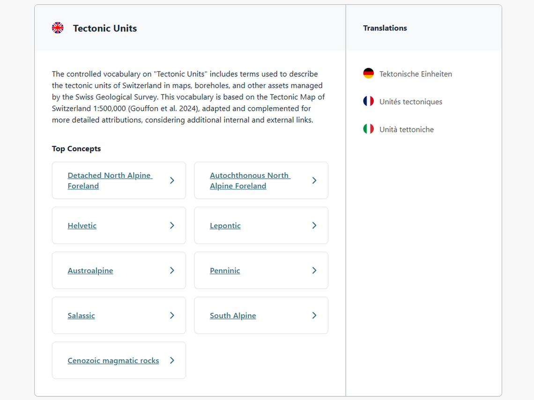Click the German flag icon
This screenshot has height=400, width=534.
tap(369, 73)
